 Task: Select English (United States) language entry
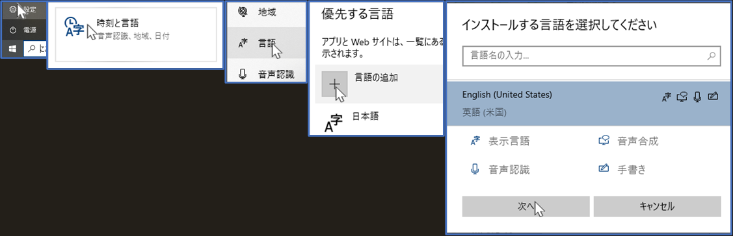click(591, 103)
